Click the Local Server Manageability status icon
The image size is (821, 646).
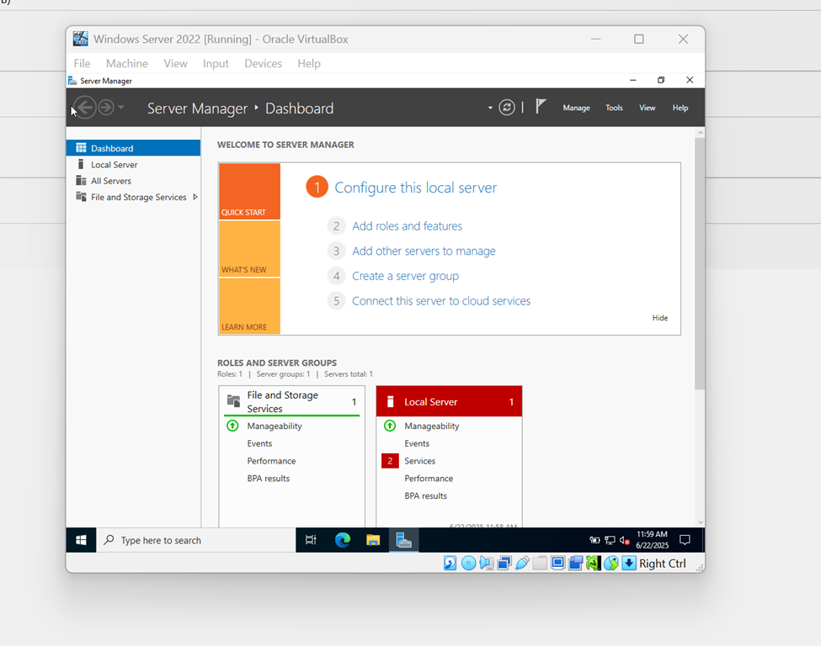tap(390, 426)
